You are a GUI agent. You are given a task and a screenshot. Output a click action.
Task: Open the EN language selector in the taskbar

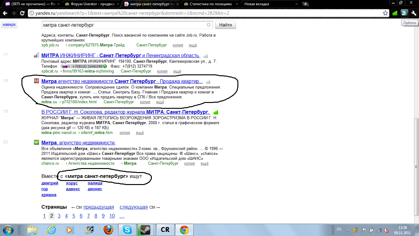[339, 229]
